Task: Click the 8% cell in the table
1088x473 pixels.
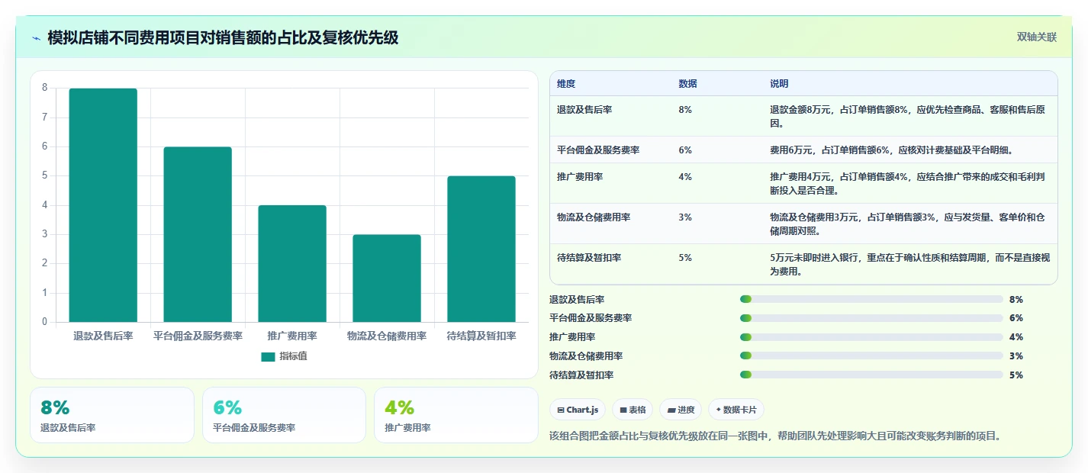Action: [685, 110]
